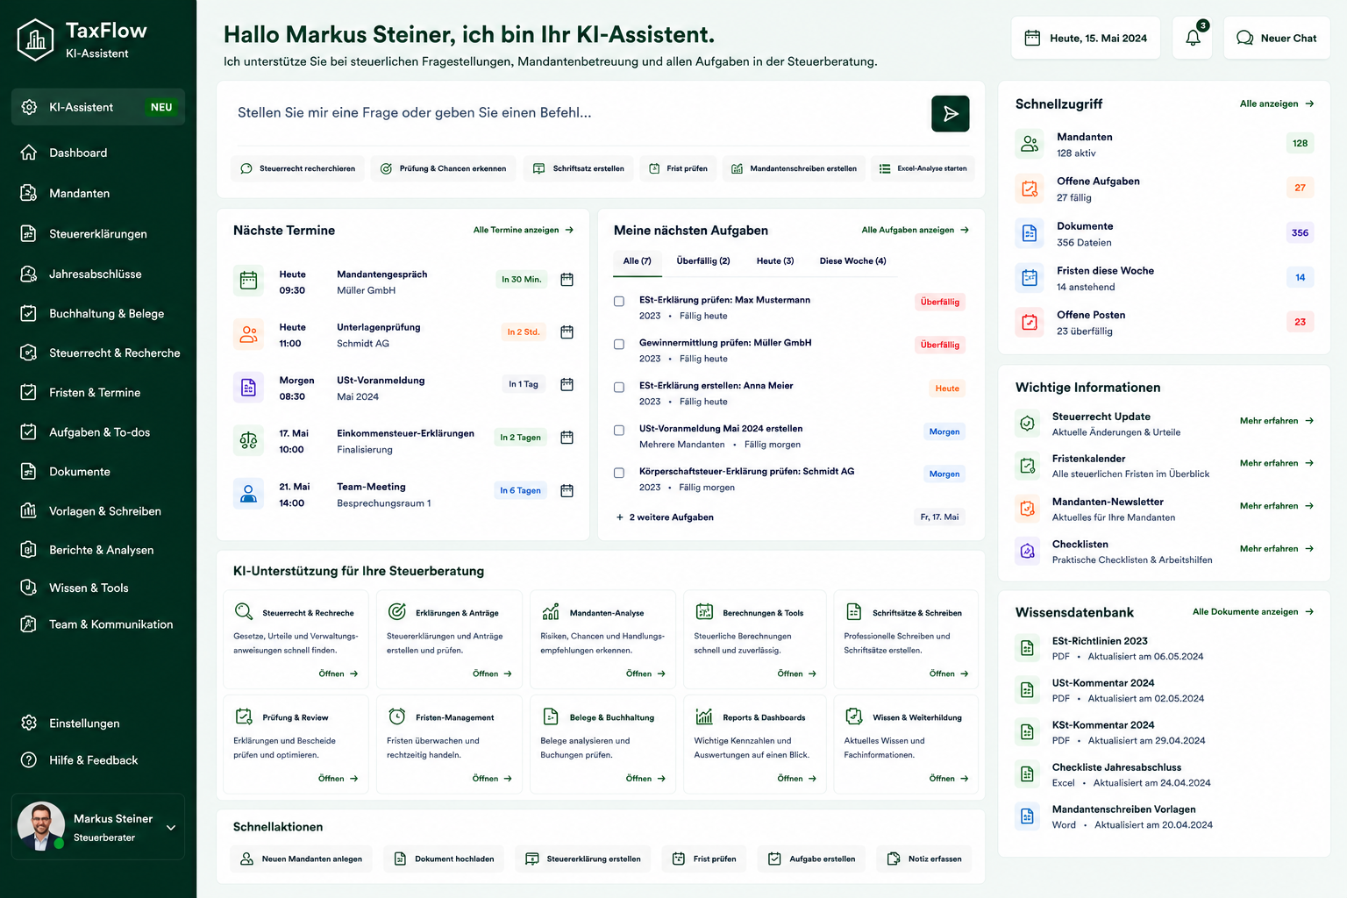The width and height of the screenshot is (1347, 898).
Task: Click the Steuerrecht Update shield icon
Action: [x=1027, y=423]
